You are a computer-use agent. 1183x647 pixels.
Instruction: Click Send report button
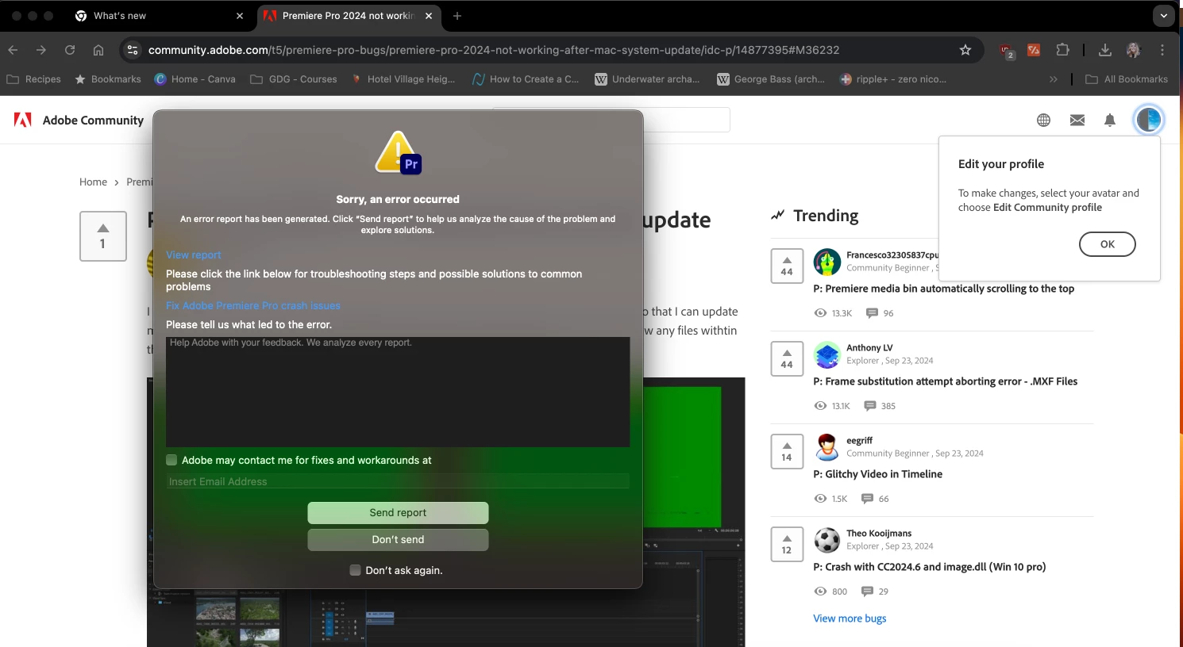pos(398,513)
